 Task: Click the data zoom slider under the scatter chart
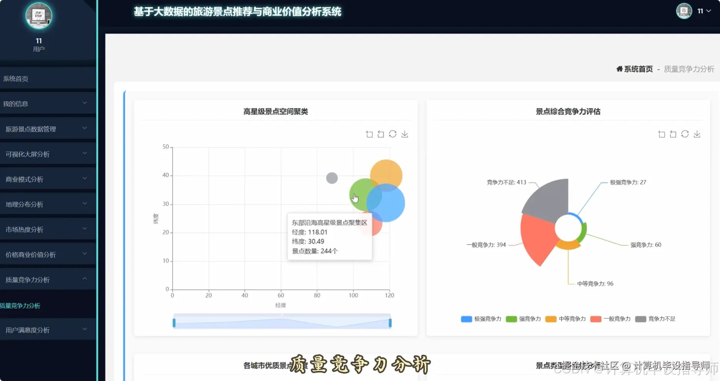point(282,323)
